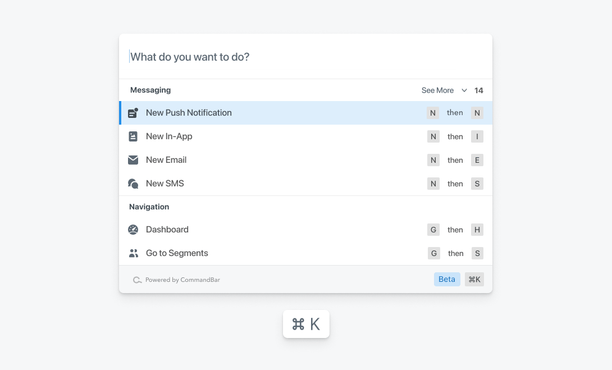This screenshot has width=612, height=370.
Task: Click the Go to Segments people icon
Action: point(134,253)
